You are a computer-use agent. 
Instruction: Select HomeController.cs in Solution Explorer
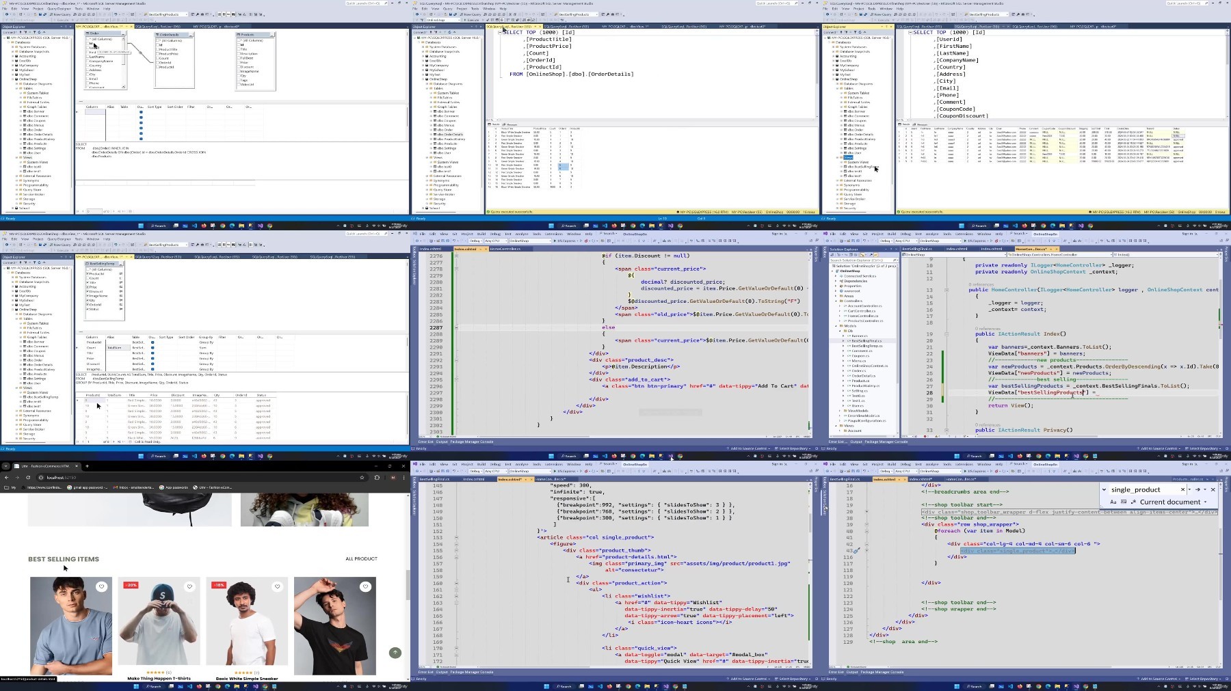863,316
